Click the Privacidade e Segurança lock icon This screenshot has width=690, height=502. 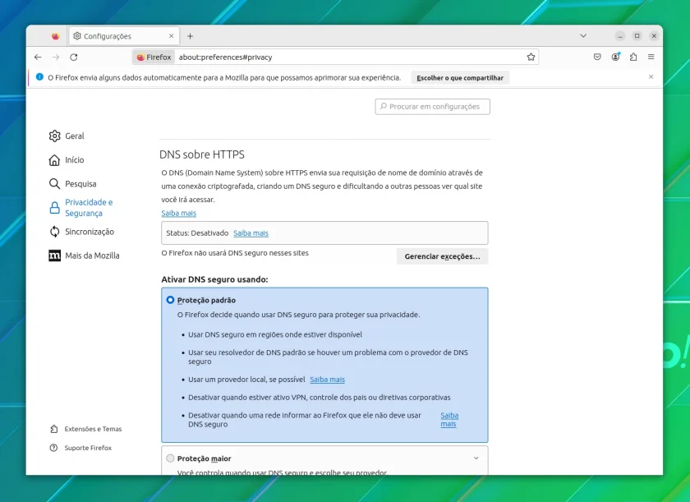[54, 208]
